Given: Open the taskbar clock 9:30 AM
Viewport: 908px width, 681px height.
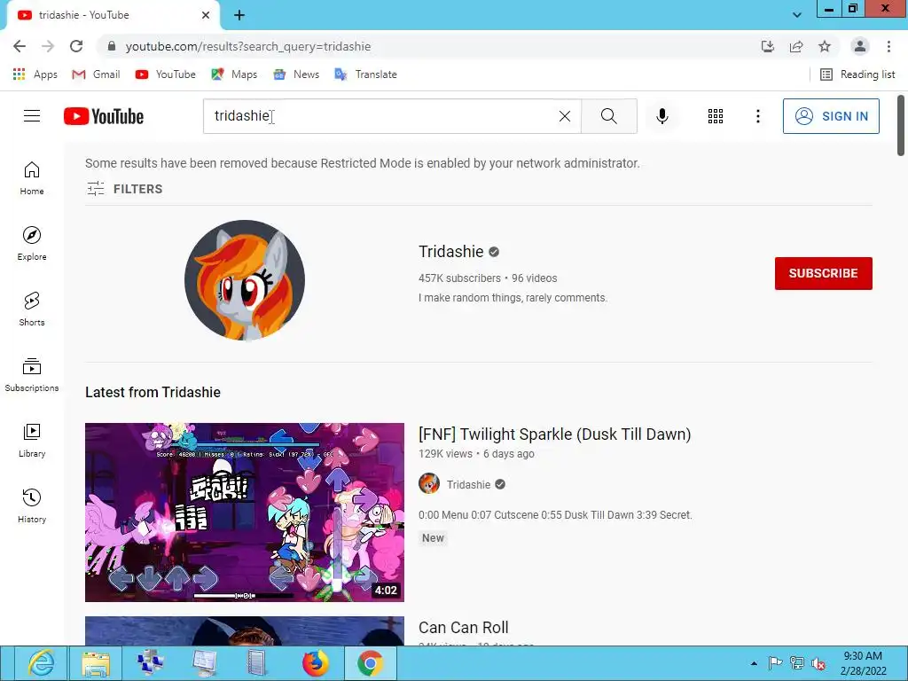Looking at the screenshot, I should pyautogui.click(x=863, y=663).
